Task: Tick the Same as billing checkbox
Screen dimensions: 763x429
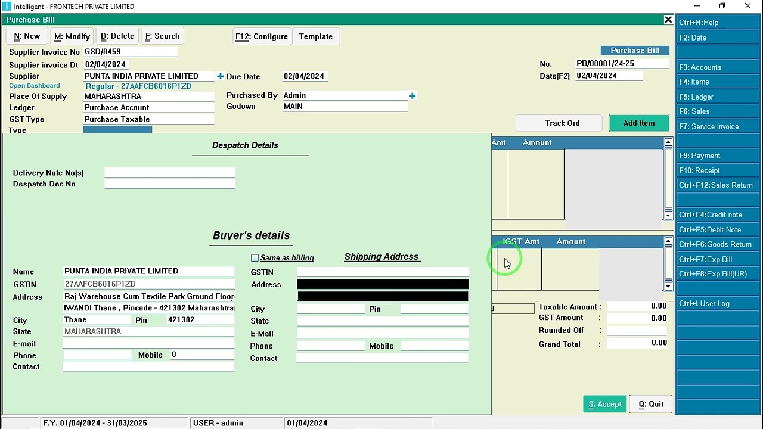Action: coord(255,257)
